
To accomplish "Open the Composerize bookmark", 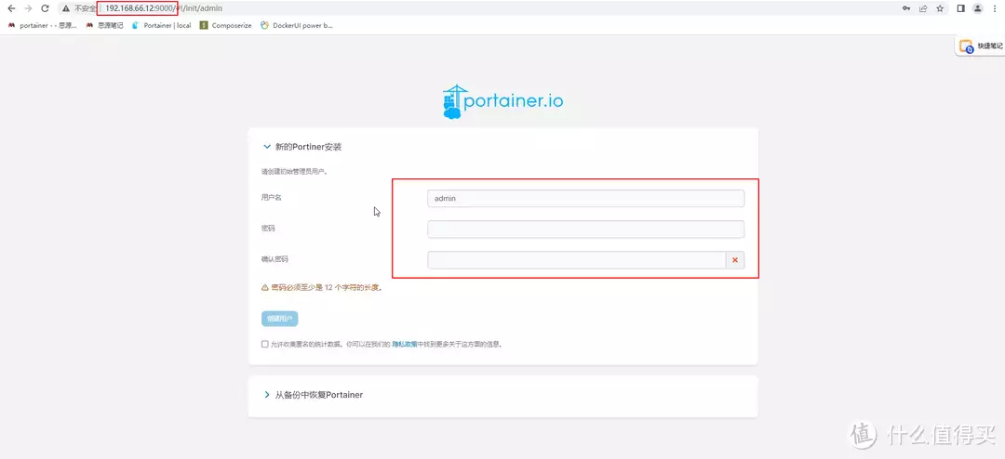I will (x=226, y=26).
